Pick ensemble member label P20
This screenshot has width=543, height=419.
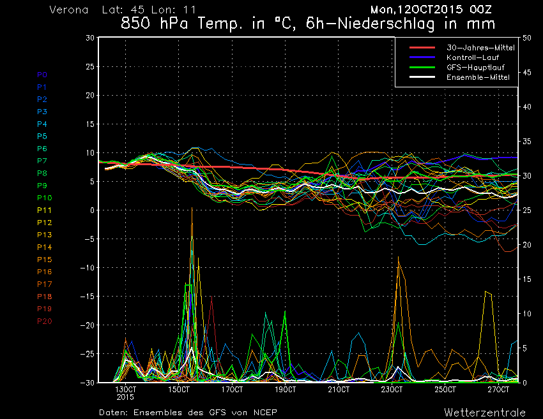[45, 321]
